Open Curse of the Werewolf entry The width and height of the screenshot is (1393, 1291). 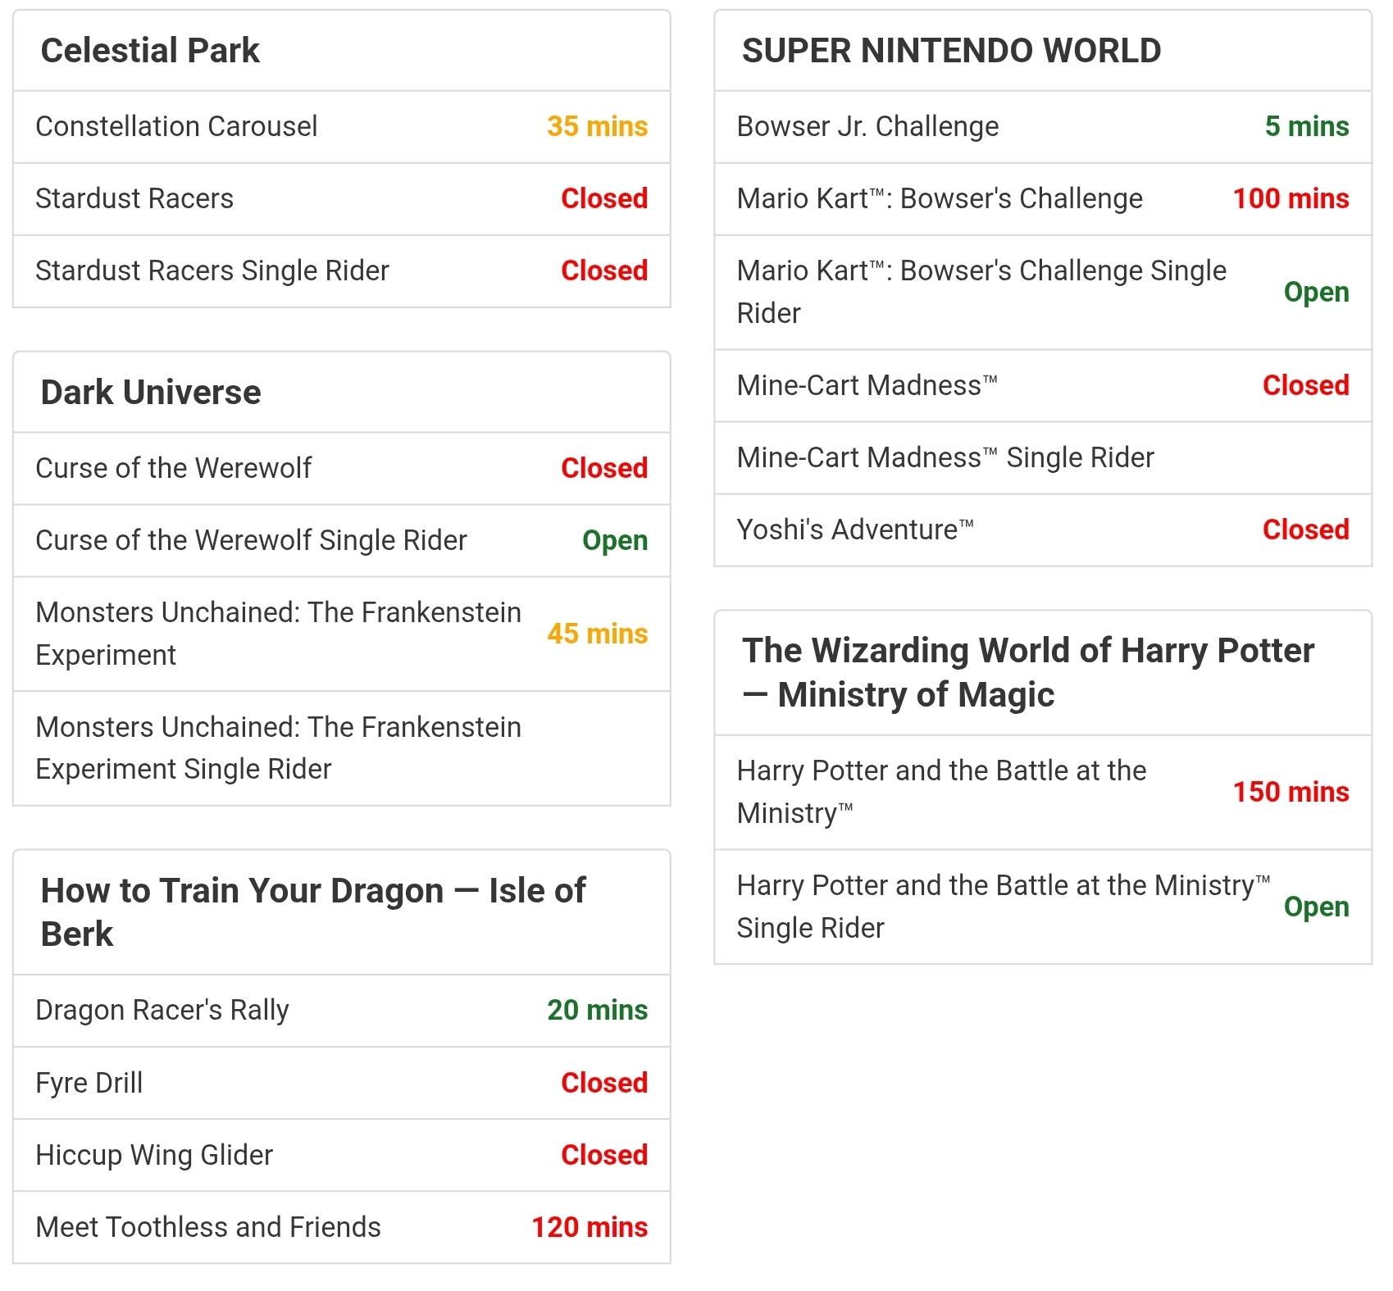[x=341, y=469]
